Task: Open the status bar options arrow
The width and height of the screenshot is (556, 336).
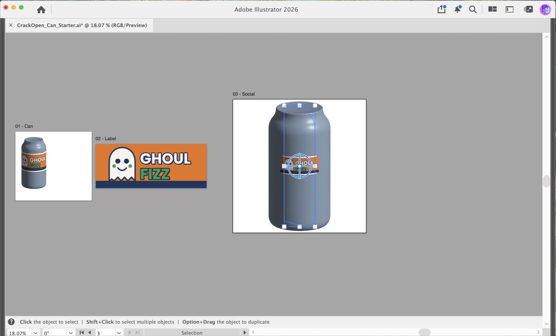Action: click(244, 332)
